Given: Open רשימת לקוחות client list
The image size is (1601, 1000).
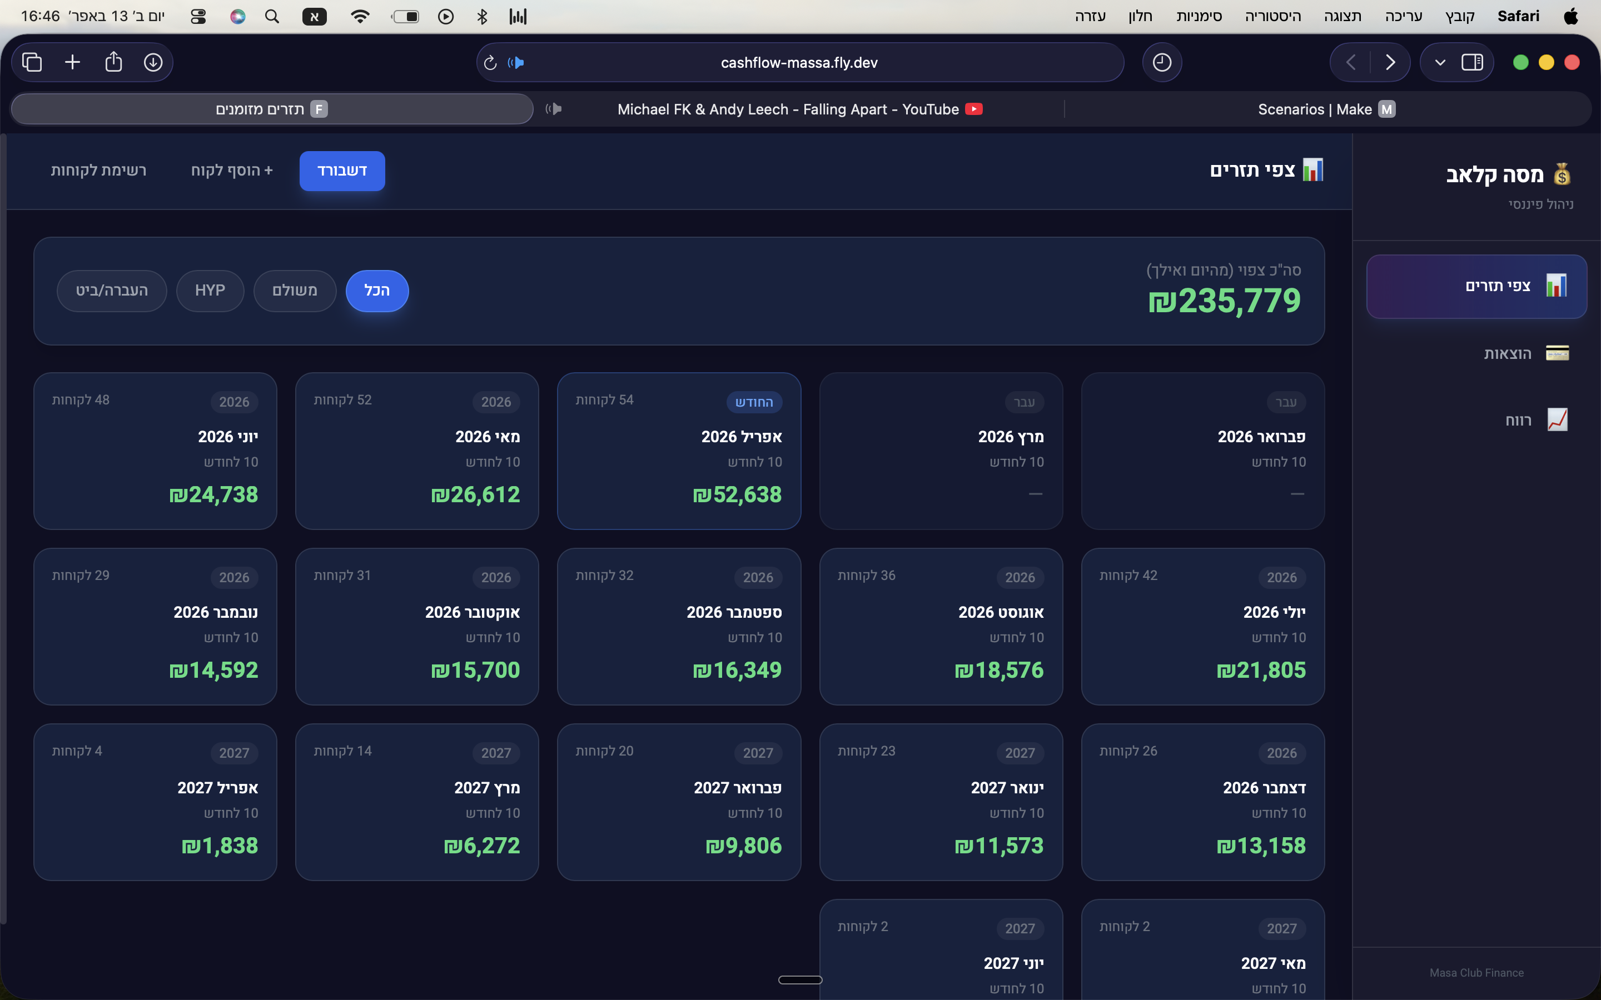Looking at the screenshot, I should (98, 171).
